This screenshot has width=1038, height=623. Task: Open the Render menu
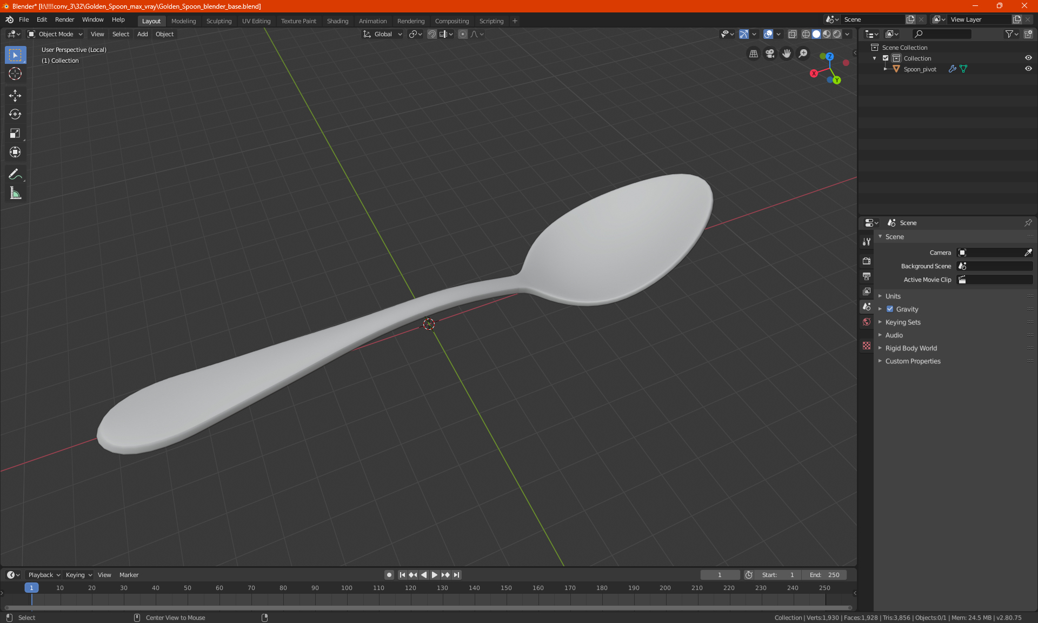64,19
